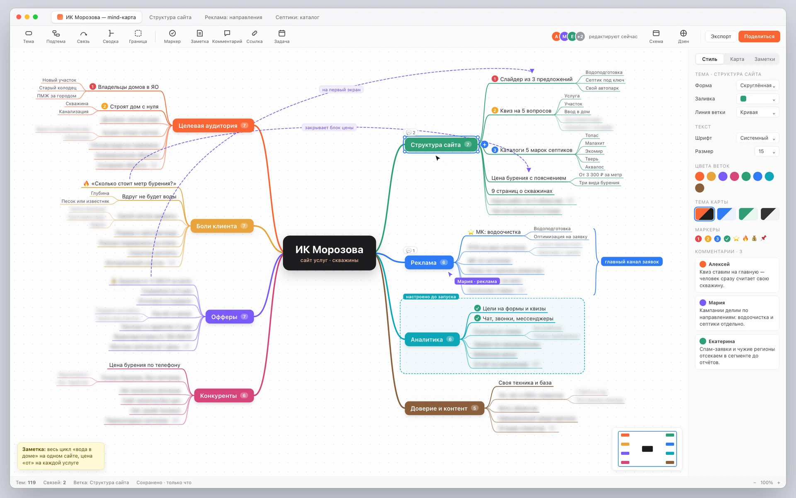Toggle checkmark on Цели на формы и квизы
Viewport: 796px width, 498px height.
[478, 308]
